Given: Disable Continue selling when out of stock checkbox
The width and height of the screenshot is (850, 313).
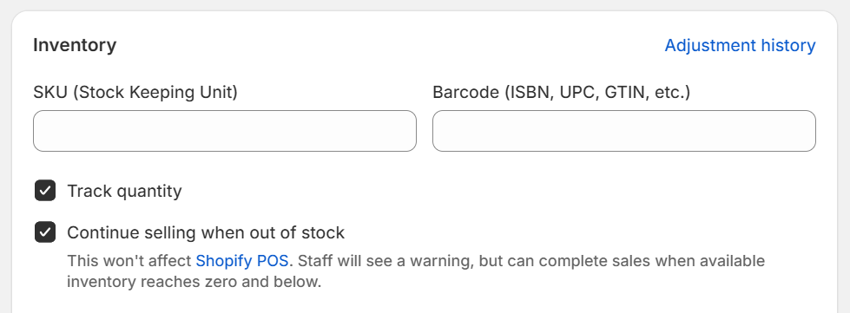Looking at the screenshot, I should (x=45, y=232).
